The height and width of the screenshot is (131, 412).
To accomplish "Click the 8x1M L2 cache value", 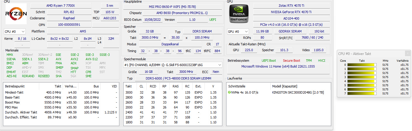I will pos(88,39).
